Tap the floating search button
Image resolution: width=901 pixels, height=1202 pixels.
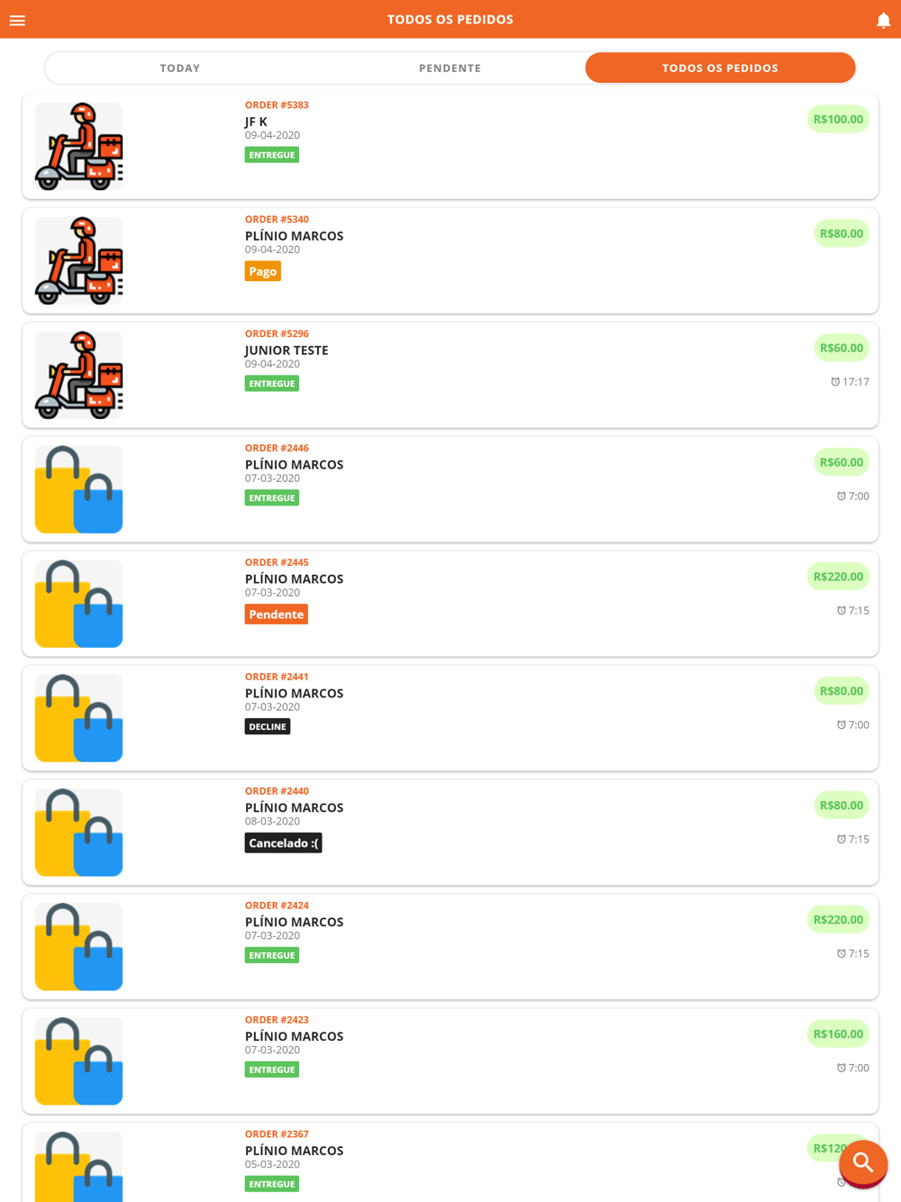click(x=863, y=1163)
